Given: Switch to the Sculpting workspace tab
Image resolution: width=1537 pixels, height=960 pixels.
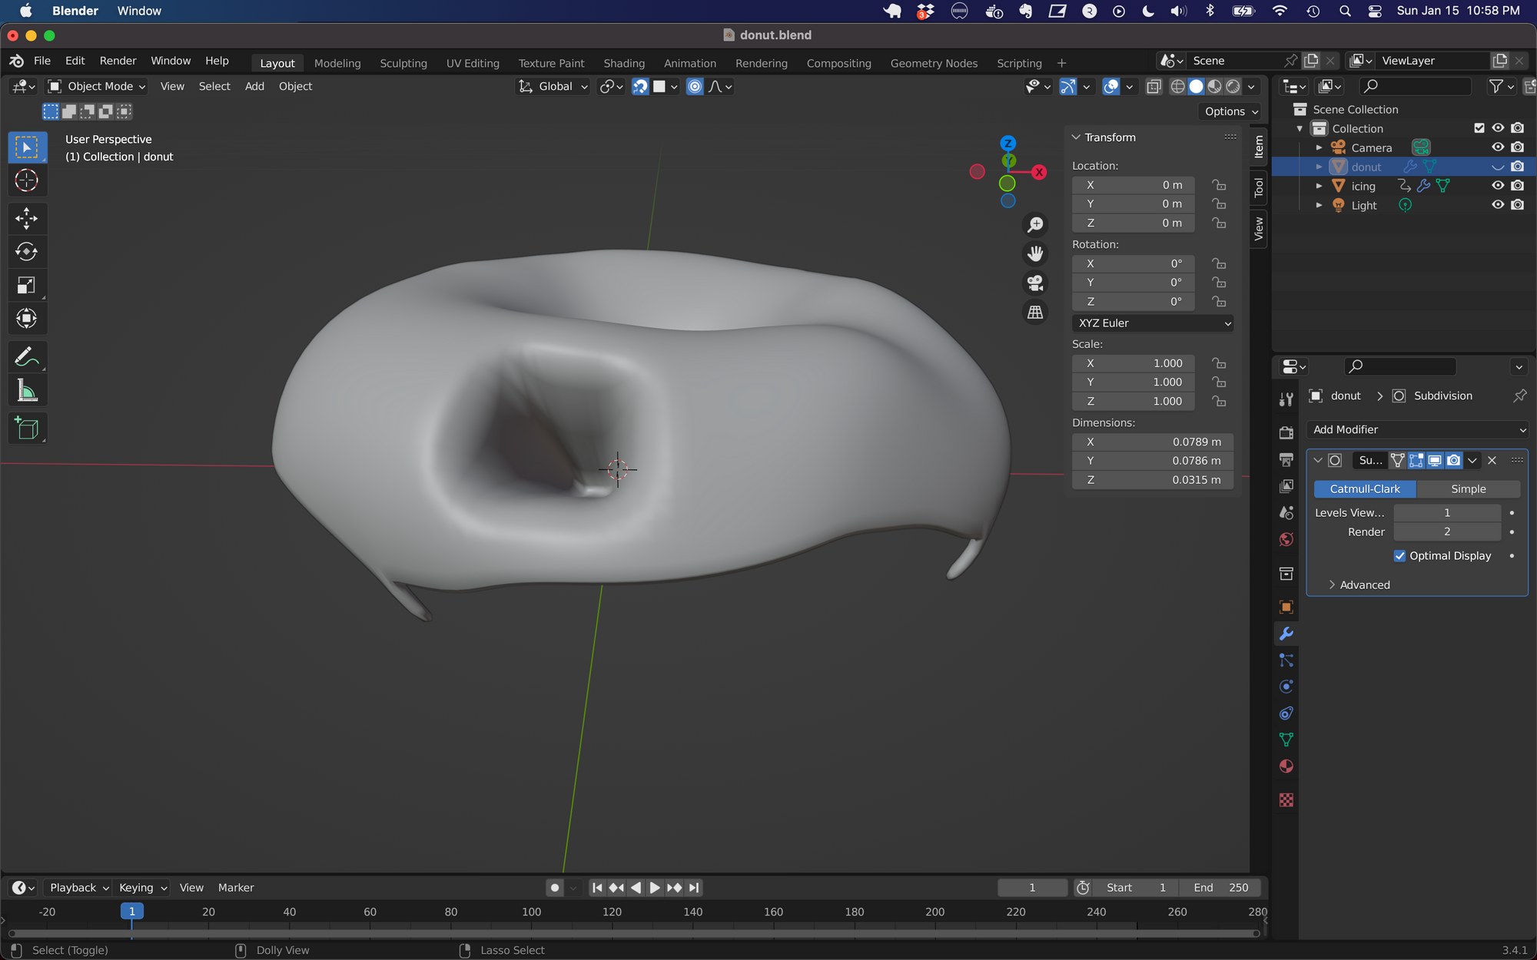Looking at the screenshot, I should click(403, 63).
